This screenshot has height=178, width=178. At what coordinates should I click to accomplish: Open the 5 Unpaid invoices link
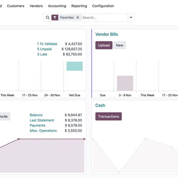tap(44, 49)
